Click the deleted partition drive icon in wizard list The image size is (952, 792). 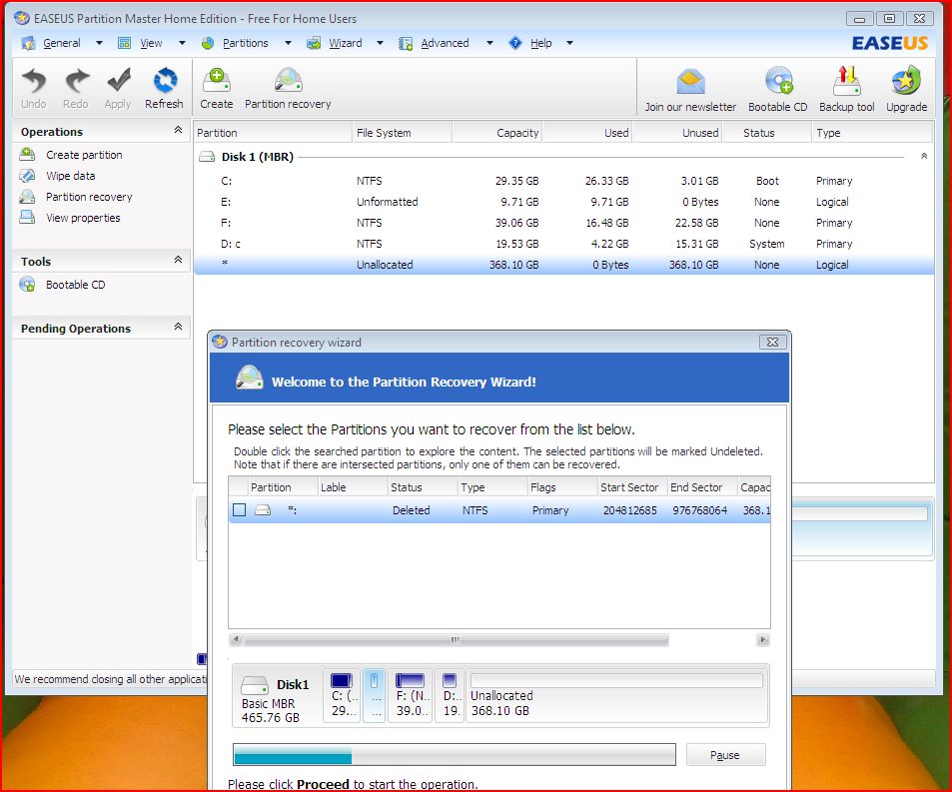[263, 510]
